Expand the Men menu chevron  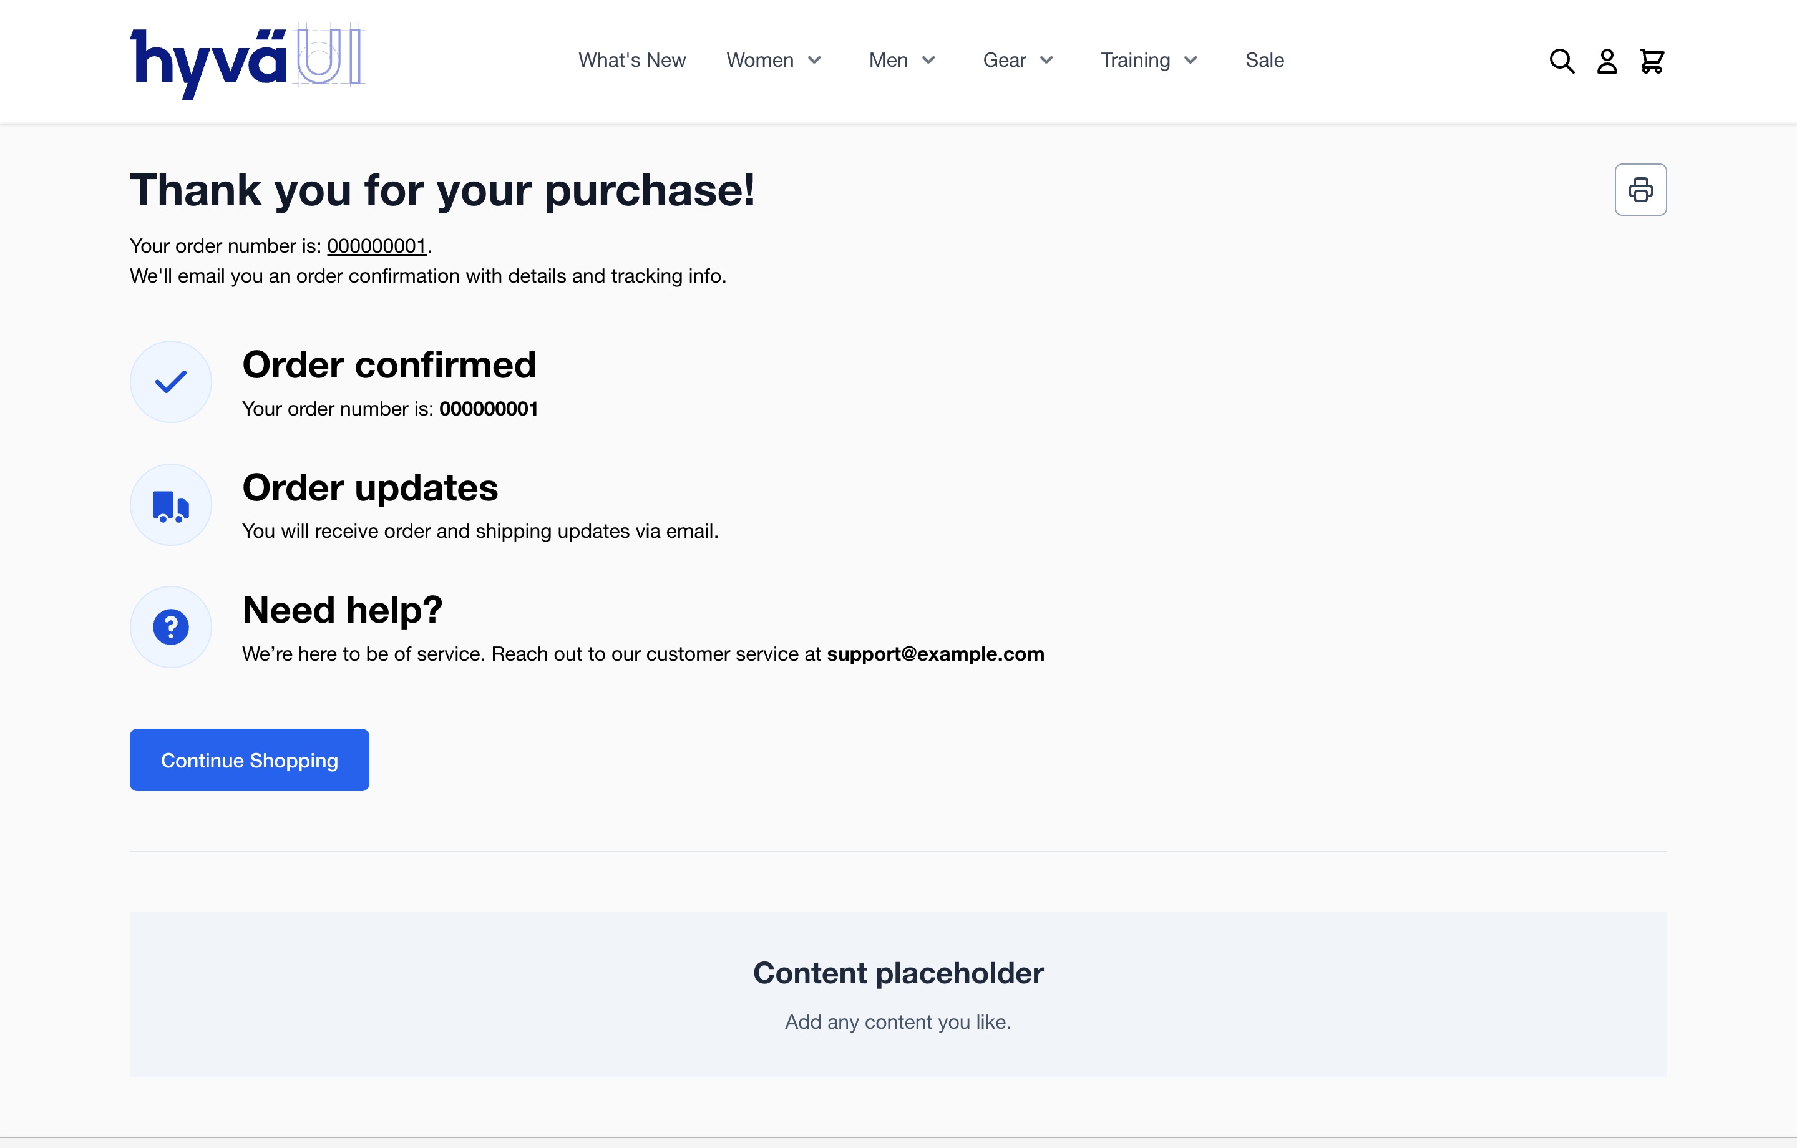(928, 61)
